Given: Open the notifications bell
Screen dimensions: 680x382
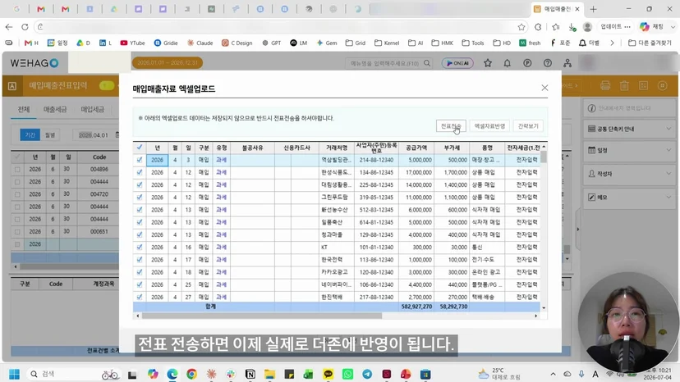Looking at the screenshot, I should point(507,63).
